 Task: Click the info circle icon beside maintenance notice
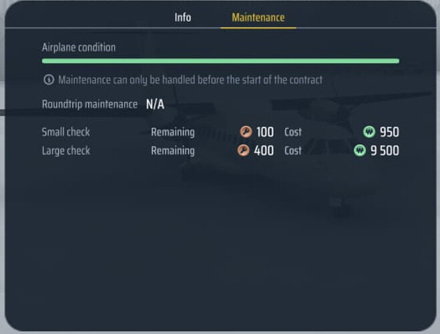[x=49, y=79]
